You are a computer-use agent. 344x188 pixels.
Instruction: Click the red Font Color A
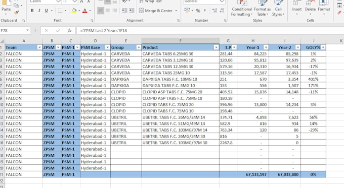[x=85, y=11]
